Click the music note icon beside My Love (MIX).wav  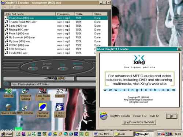[x=7, y=41]
